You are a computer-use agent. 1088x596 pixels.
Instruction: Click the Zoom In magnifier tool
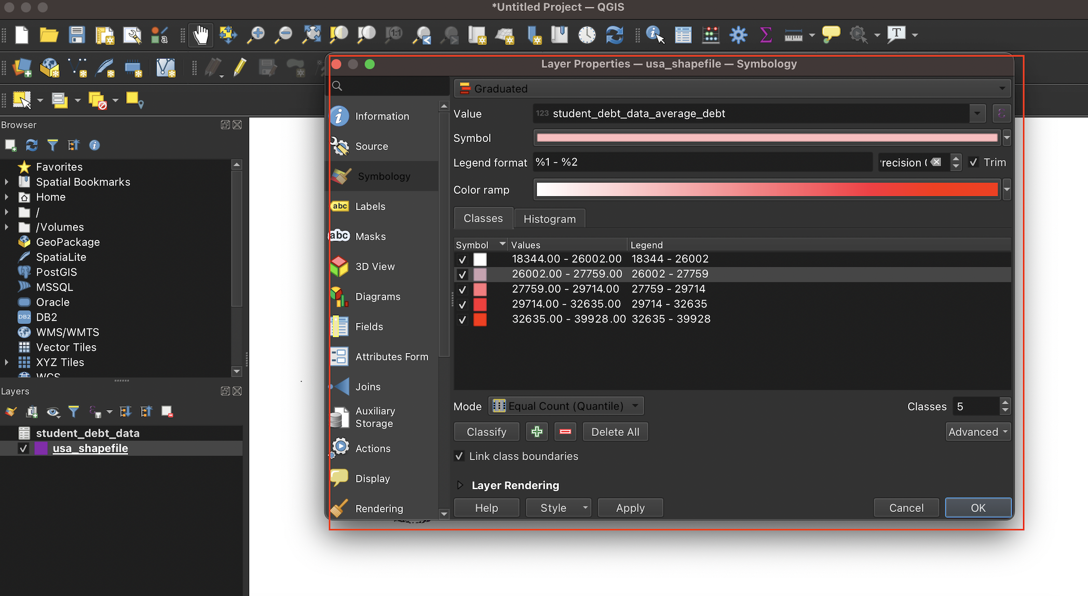coord(256,35)
